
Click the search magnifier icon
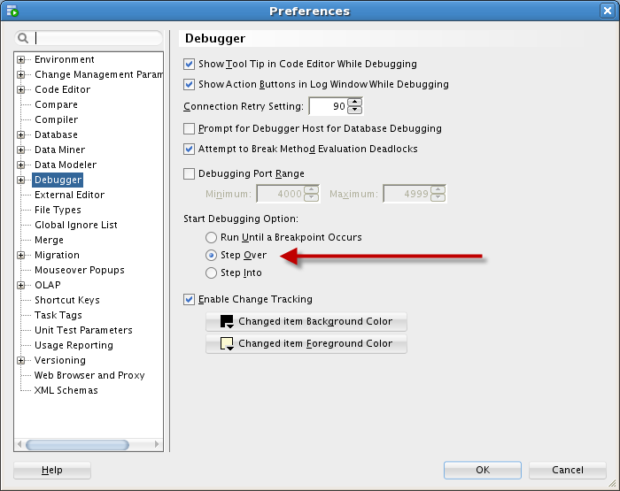coord(23,38)
